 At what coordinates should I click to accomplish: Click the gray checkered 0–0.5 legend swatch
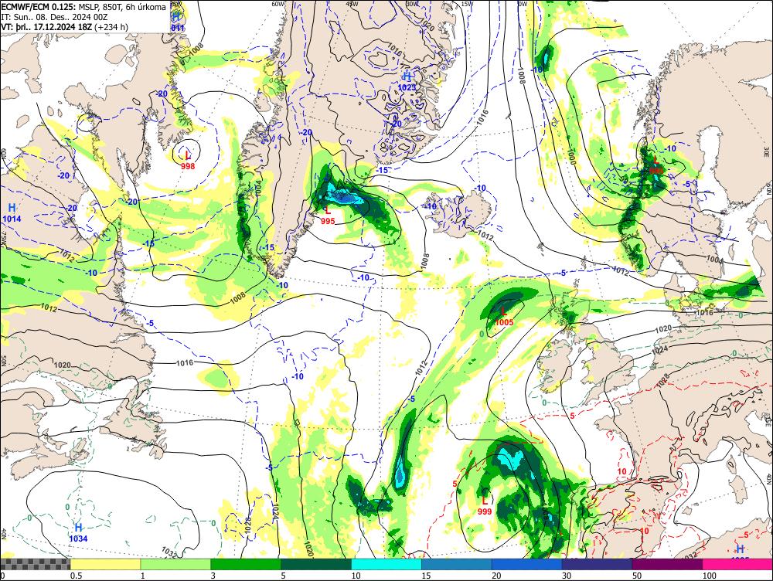tap(35, 564)
